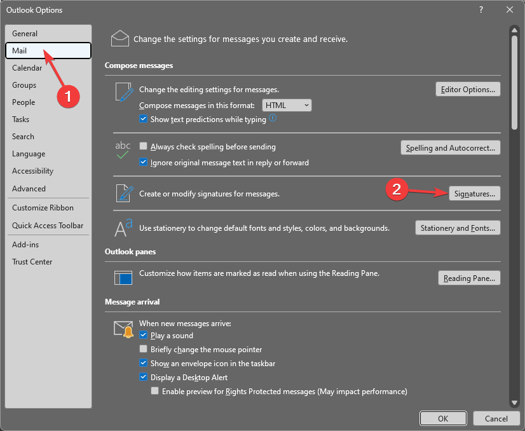
Task: Click the stationery fonts Aa icon
Action: (123, 227)
